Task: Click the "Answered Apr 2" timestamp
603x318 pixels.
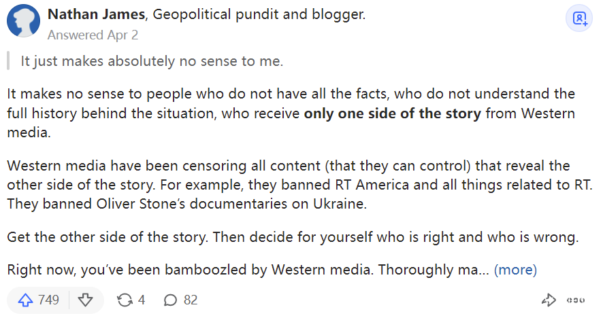Action: (93, 33)
